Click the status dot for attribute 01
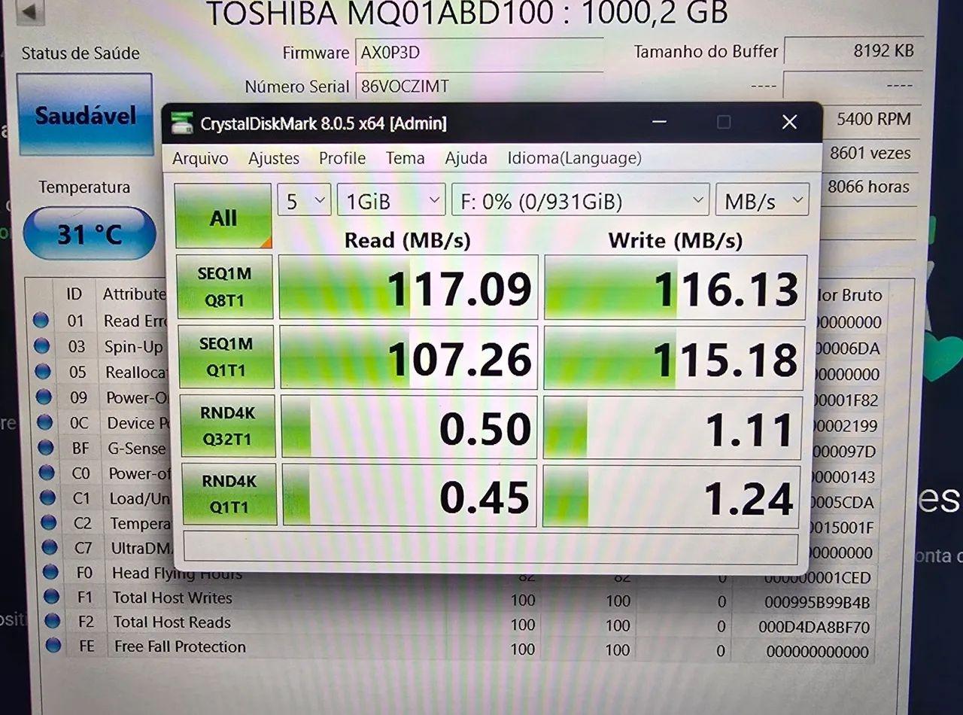The image size is (963, 715). [41, 321]
